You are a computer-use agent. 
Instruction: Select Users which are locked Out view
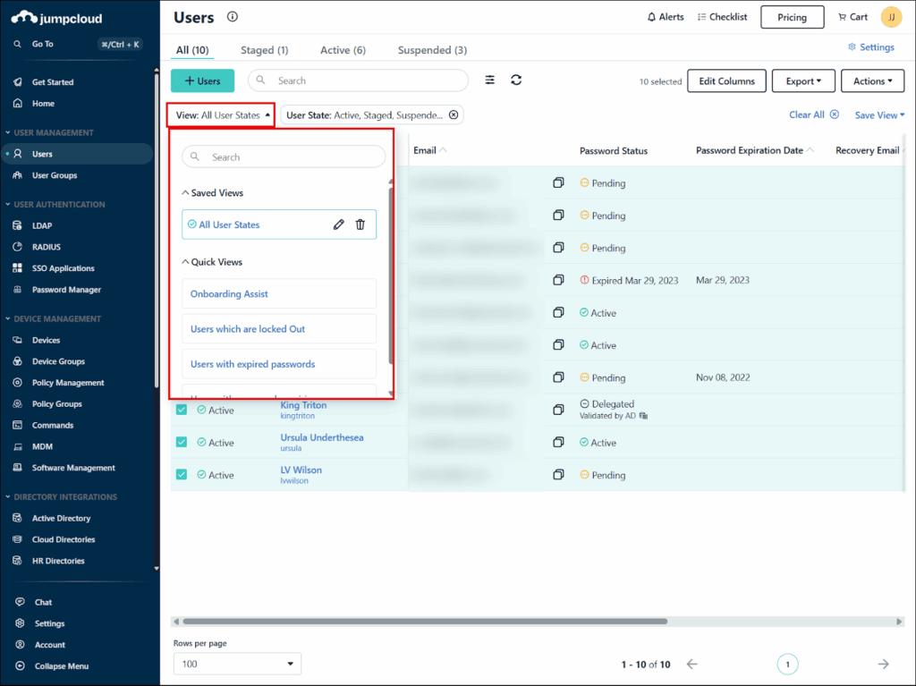(x=279, y=329)
